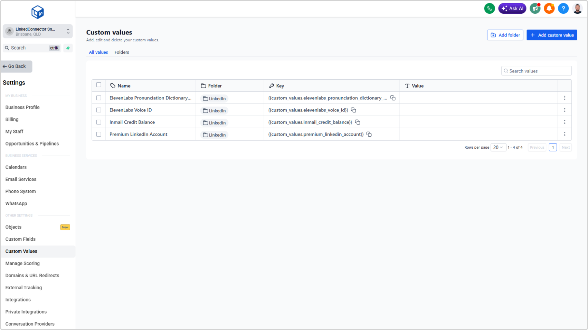Open the orange notifications bell
This screenshot has height=330, width=588.
pyautogui.click(x=549, y=8)
